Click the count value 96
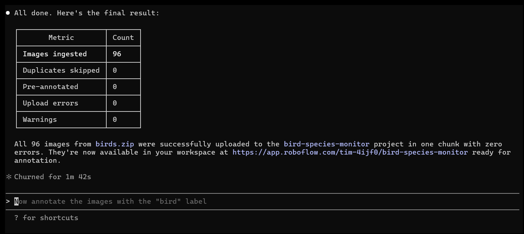This screenshot has width=524, height=234. point(117,54)
